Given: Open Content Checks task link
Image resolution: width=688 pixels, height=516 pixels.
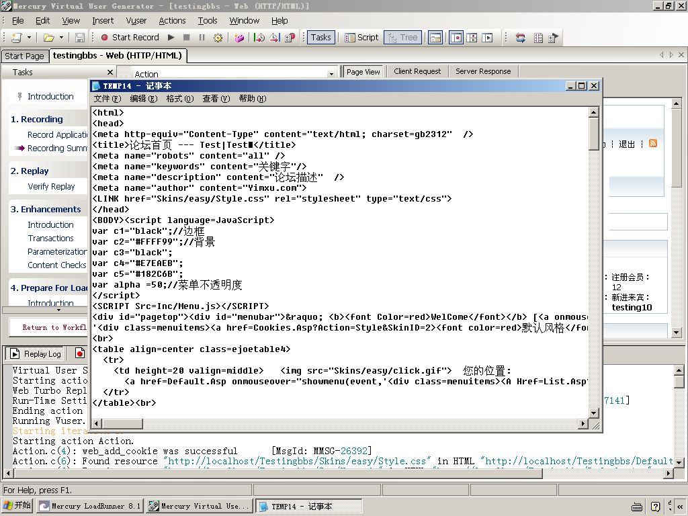Looking at the screenshot, I should (x=57, y=265).
